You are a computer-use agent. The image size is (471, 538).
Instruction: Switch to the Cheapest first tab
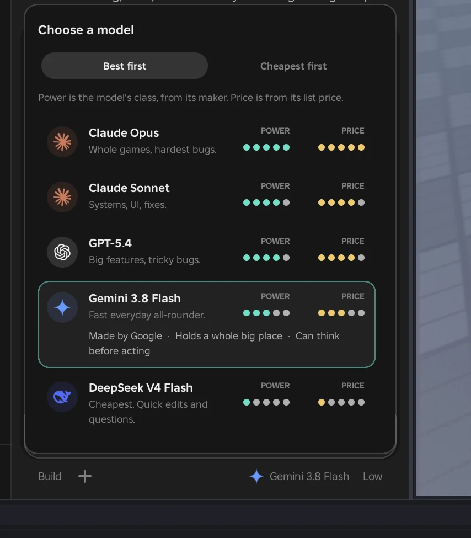[293, 66]
